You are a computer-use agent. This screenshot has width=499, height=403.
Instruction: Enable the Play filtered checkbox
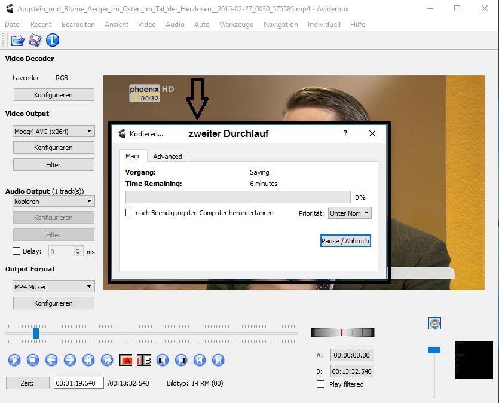(x=321, y=384)
